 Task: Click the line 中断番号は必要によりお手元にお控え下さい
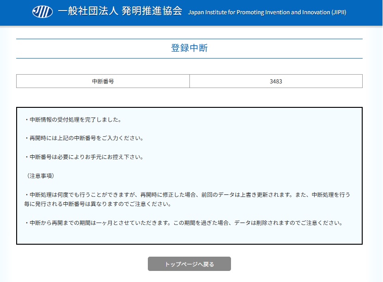[x=84, y=157]
